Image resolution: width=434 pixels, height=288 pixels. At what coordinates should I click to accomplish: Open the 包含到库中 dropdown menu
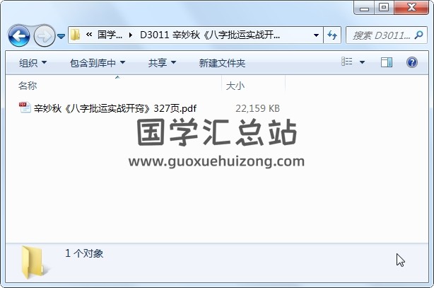coord(98,63)
